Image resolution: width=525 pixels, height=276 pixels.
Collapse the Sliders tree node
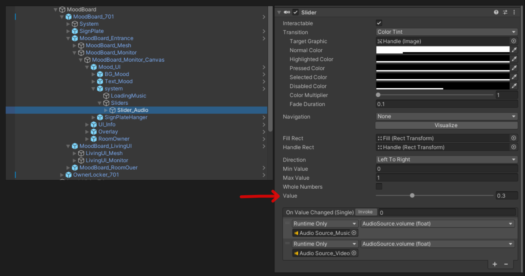coord(100,103)
